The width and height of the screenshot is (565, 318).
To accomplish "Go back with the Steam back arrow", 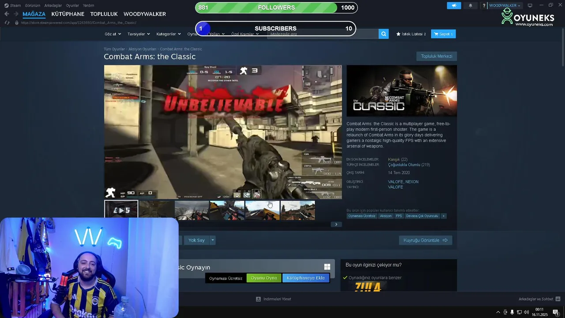I will click(x=7, y=14).
